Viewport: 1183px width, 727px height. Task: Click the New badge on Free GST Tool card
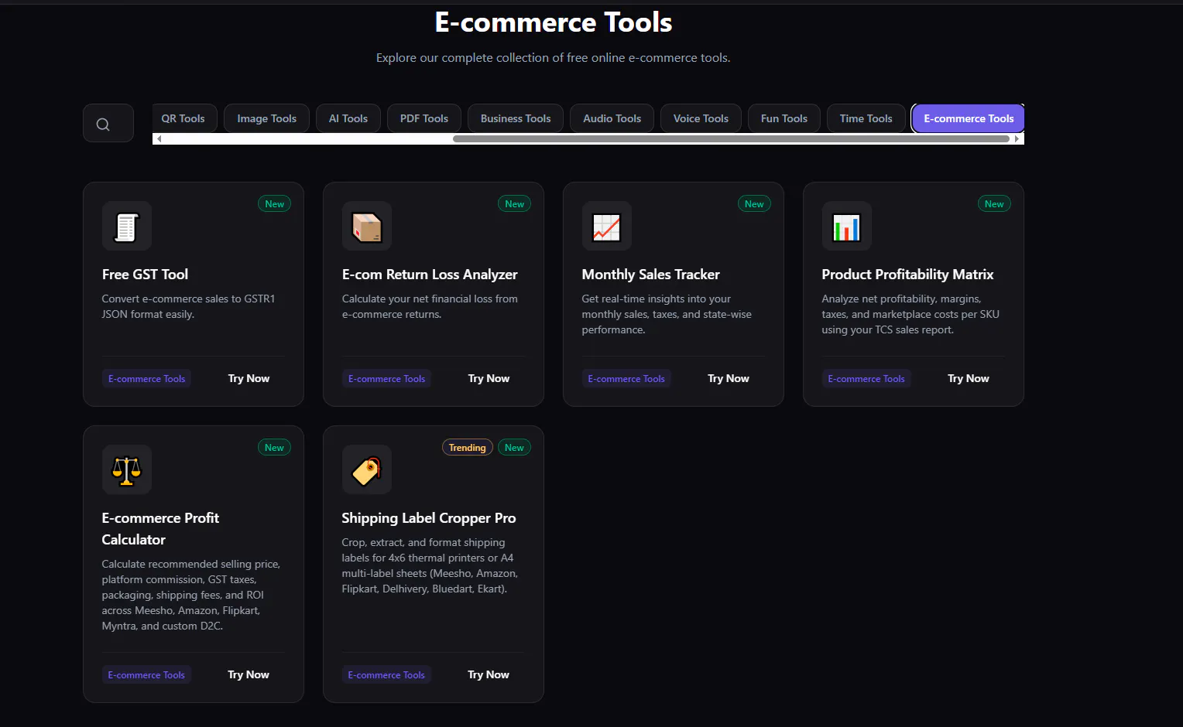pyautogui.click(x=275, y=204)
